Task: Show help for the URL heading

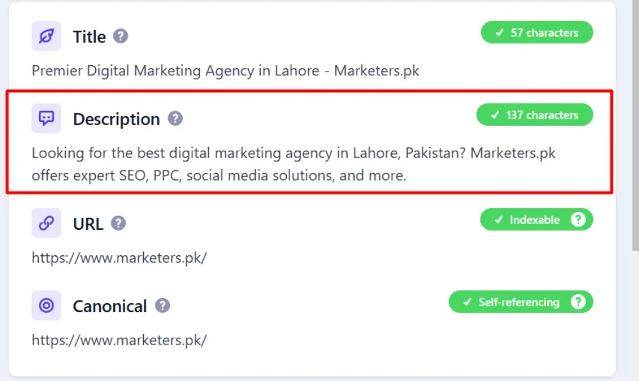Action: click(118, 223)
